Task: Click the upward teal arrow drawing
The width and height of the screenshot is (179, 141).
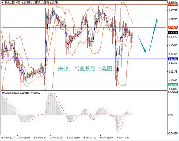Action: (x=153, y=35)
